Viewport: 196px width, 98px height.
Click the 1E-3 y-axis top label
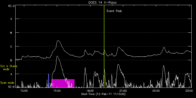[x=11, y=6]
